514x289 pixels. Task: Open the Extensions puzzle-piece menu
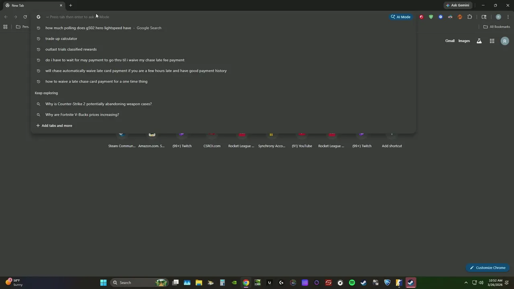(470, 17)
